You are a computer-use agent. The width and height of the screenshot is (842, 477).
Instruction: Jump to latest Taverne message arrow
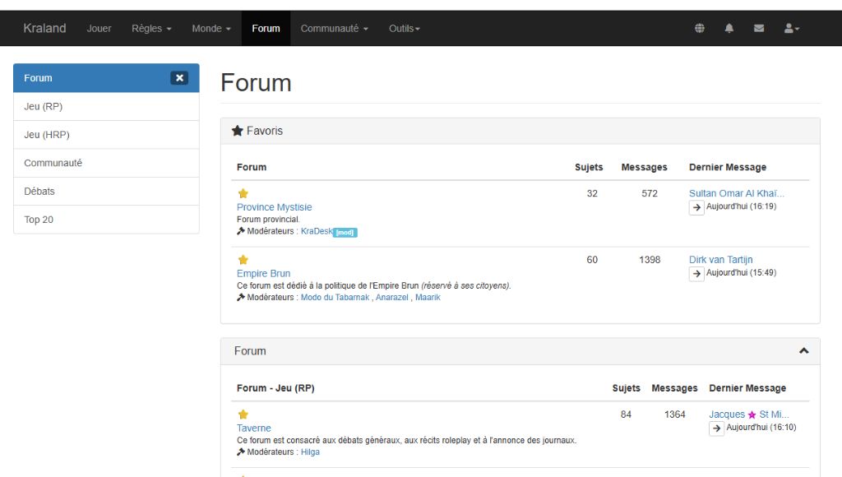pos(716,428)
